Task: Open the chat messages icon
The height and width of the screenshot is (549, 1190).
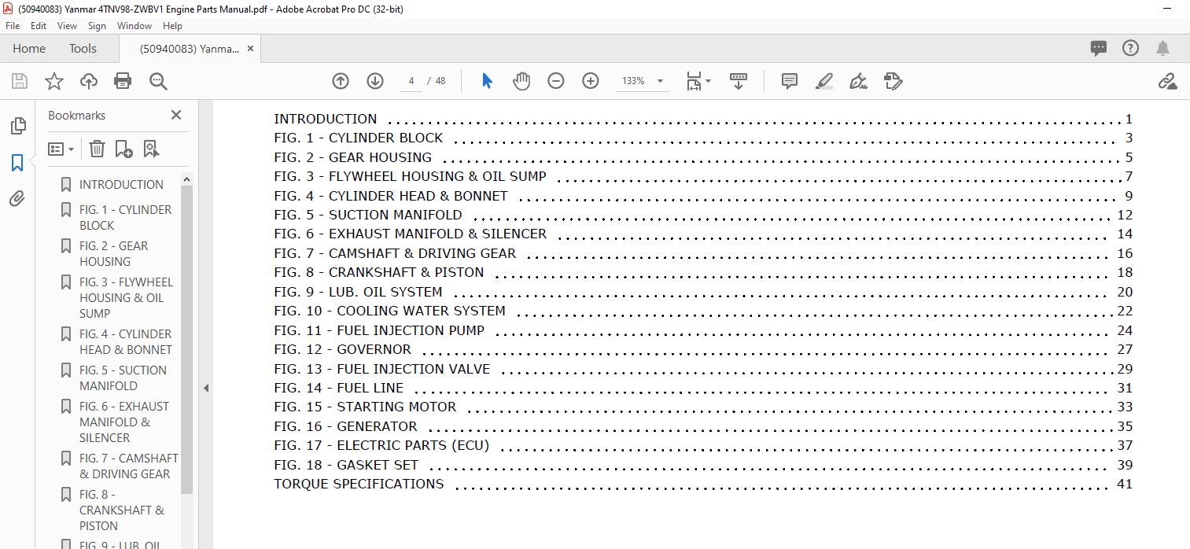Action: coord(1099,49)
